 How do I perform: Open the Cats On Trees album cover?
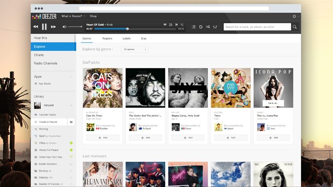point(103,88)
